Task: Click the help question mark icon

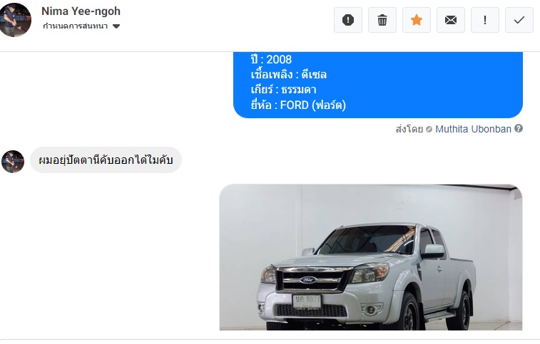Action: coord(519,128)
